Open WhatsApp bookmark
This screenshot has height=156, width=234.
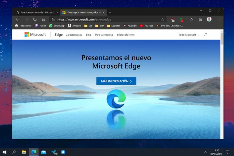point(57,26)
